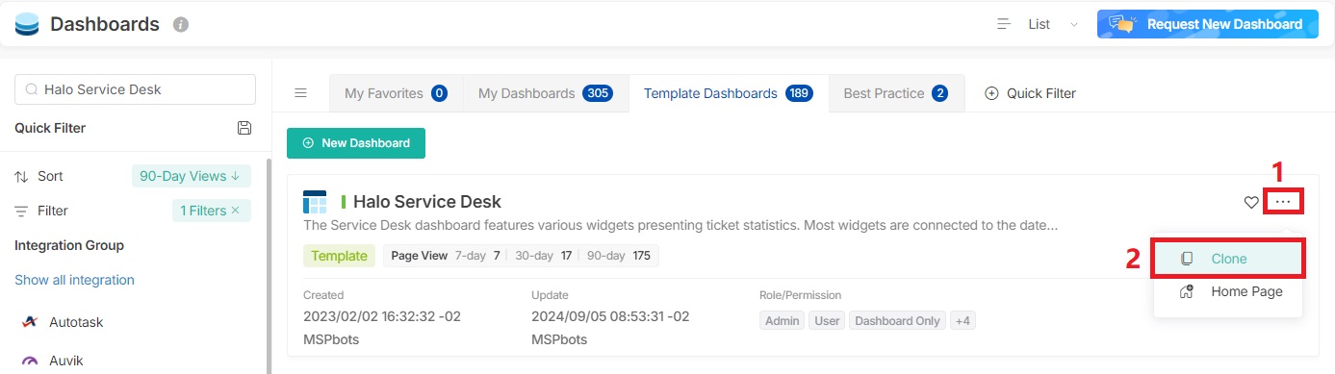The image size is (1335, 374).
Task: Select Auvik integration
Action: click(x=65, y=362)
